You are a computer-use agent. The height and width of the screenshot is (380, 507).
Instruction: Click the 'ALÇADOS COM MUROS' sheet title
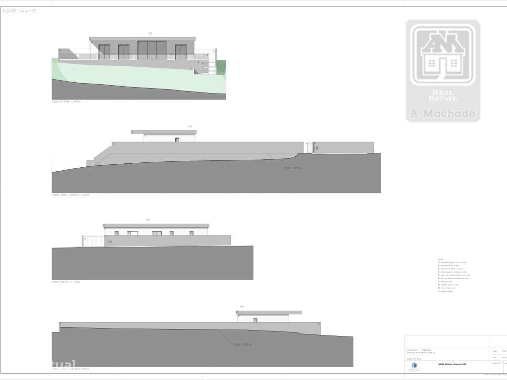tap(19, 11)
